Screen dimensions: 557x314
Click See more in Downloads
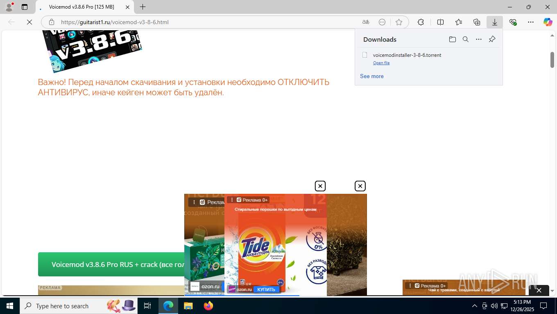coord(372,76)
